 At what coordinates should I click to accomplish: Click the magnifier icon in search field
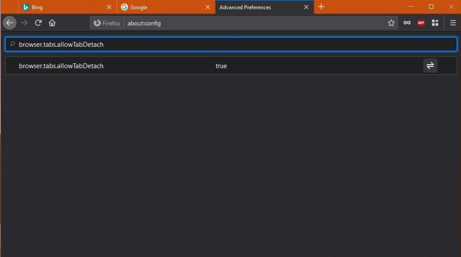click(x=12, y=44)
